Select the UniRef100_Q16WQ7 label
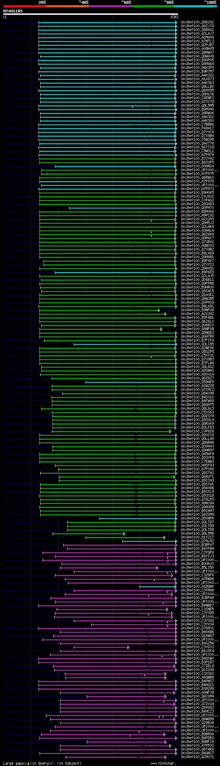Viewport: 220px width, 766px height. pyautogui.click(x=197, y=636)
